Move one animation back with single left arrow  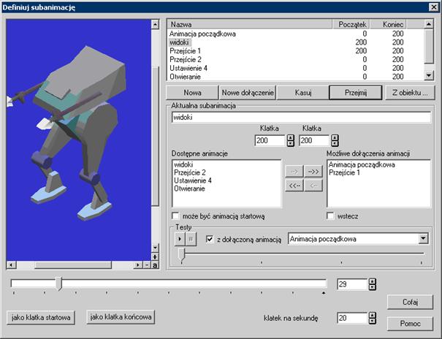click(x=313, y=186)
